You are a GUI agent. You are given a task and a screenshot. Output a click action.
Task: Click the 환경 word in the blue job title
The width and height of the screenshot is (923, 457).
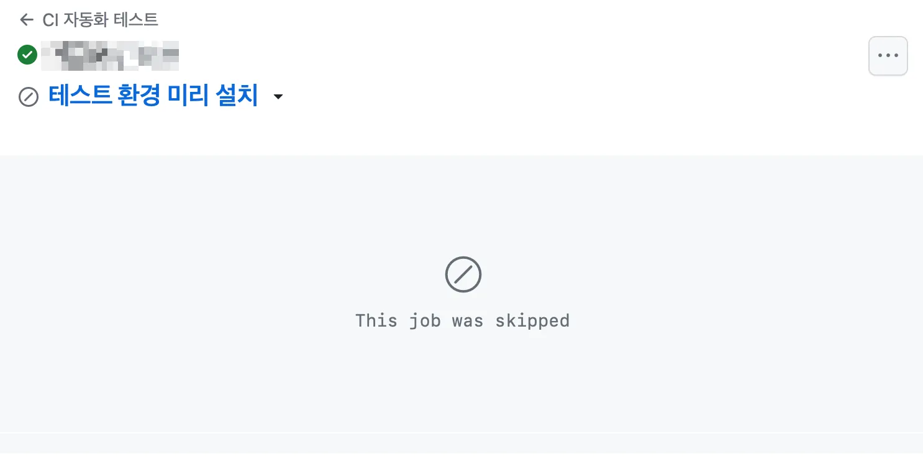tap(140, 96)
